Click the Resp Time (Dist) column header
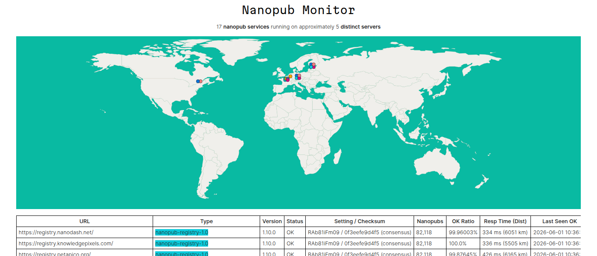The height and width of the screenshot is (256, 597). coord(505,221)
